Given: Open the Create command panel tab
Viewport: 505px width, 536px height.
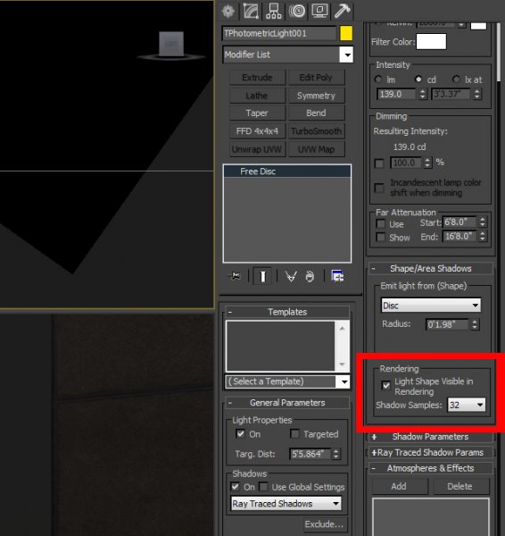Looking at the screenshot, I should (228, 11).
